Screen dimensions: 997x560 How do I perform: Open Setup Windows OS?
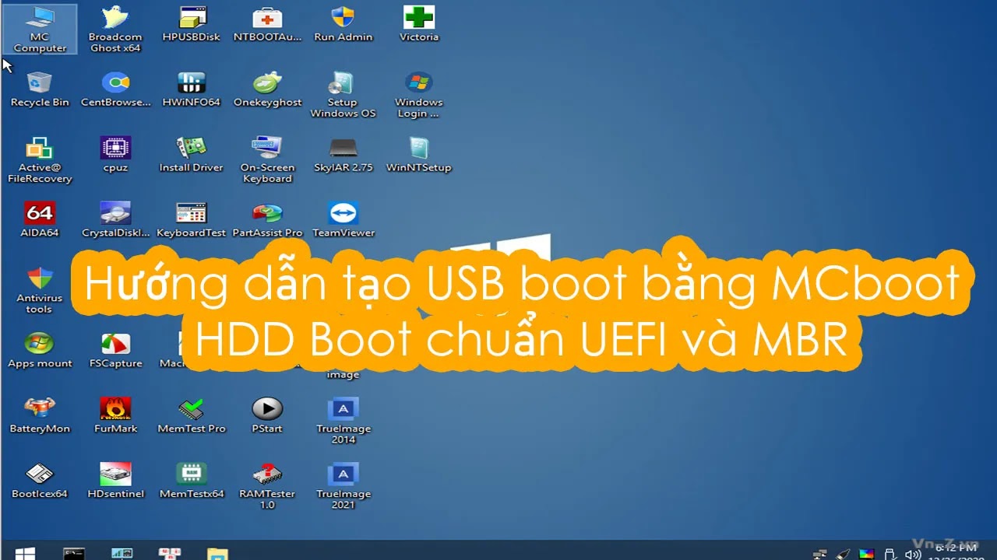point(343,94)
